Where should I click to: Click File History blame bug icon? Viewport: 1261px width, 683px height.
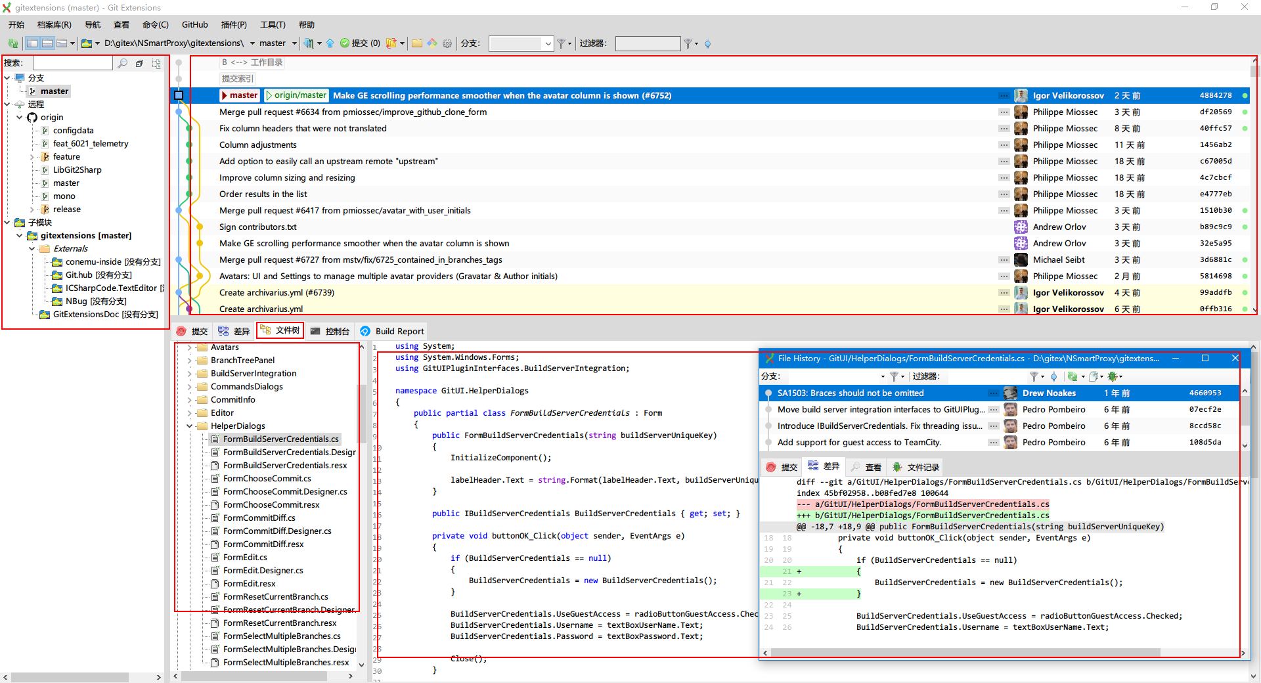coord(1113,376)
